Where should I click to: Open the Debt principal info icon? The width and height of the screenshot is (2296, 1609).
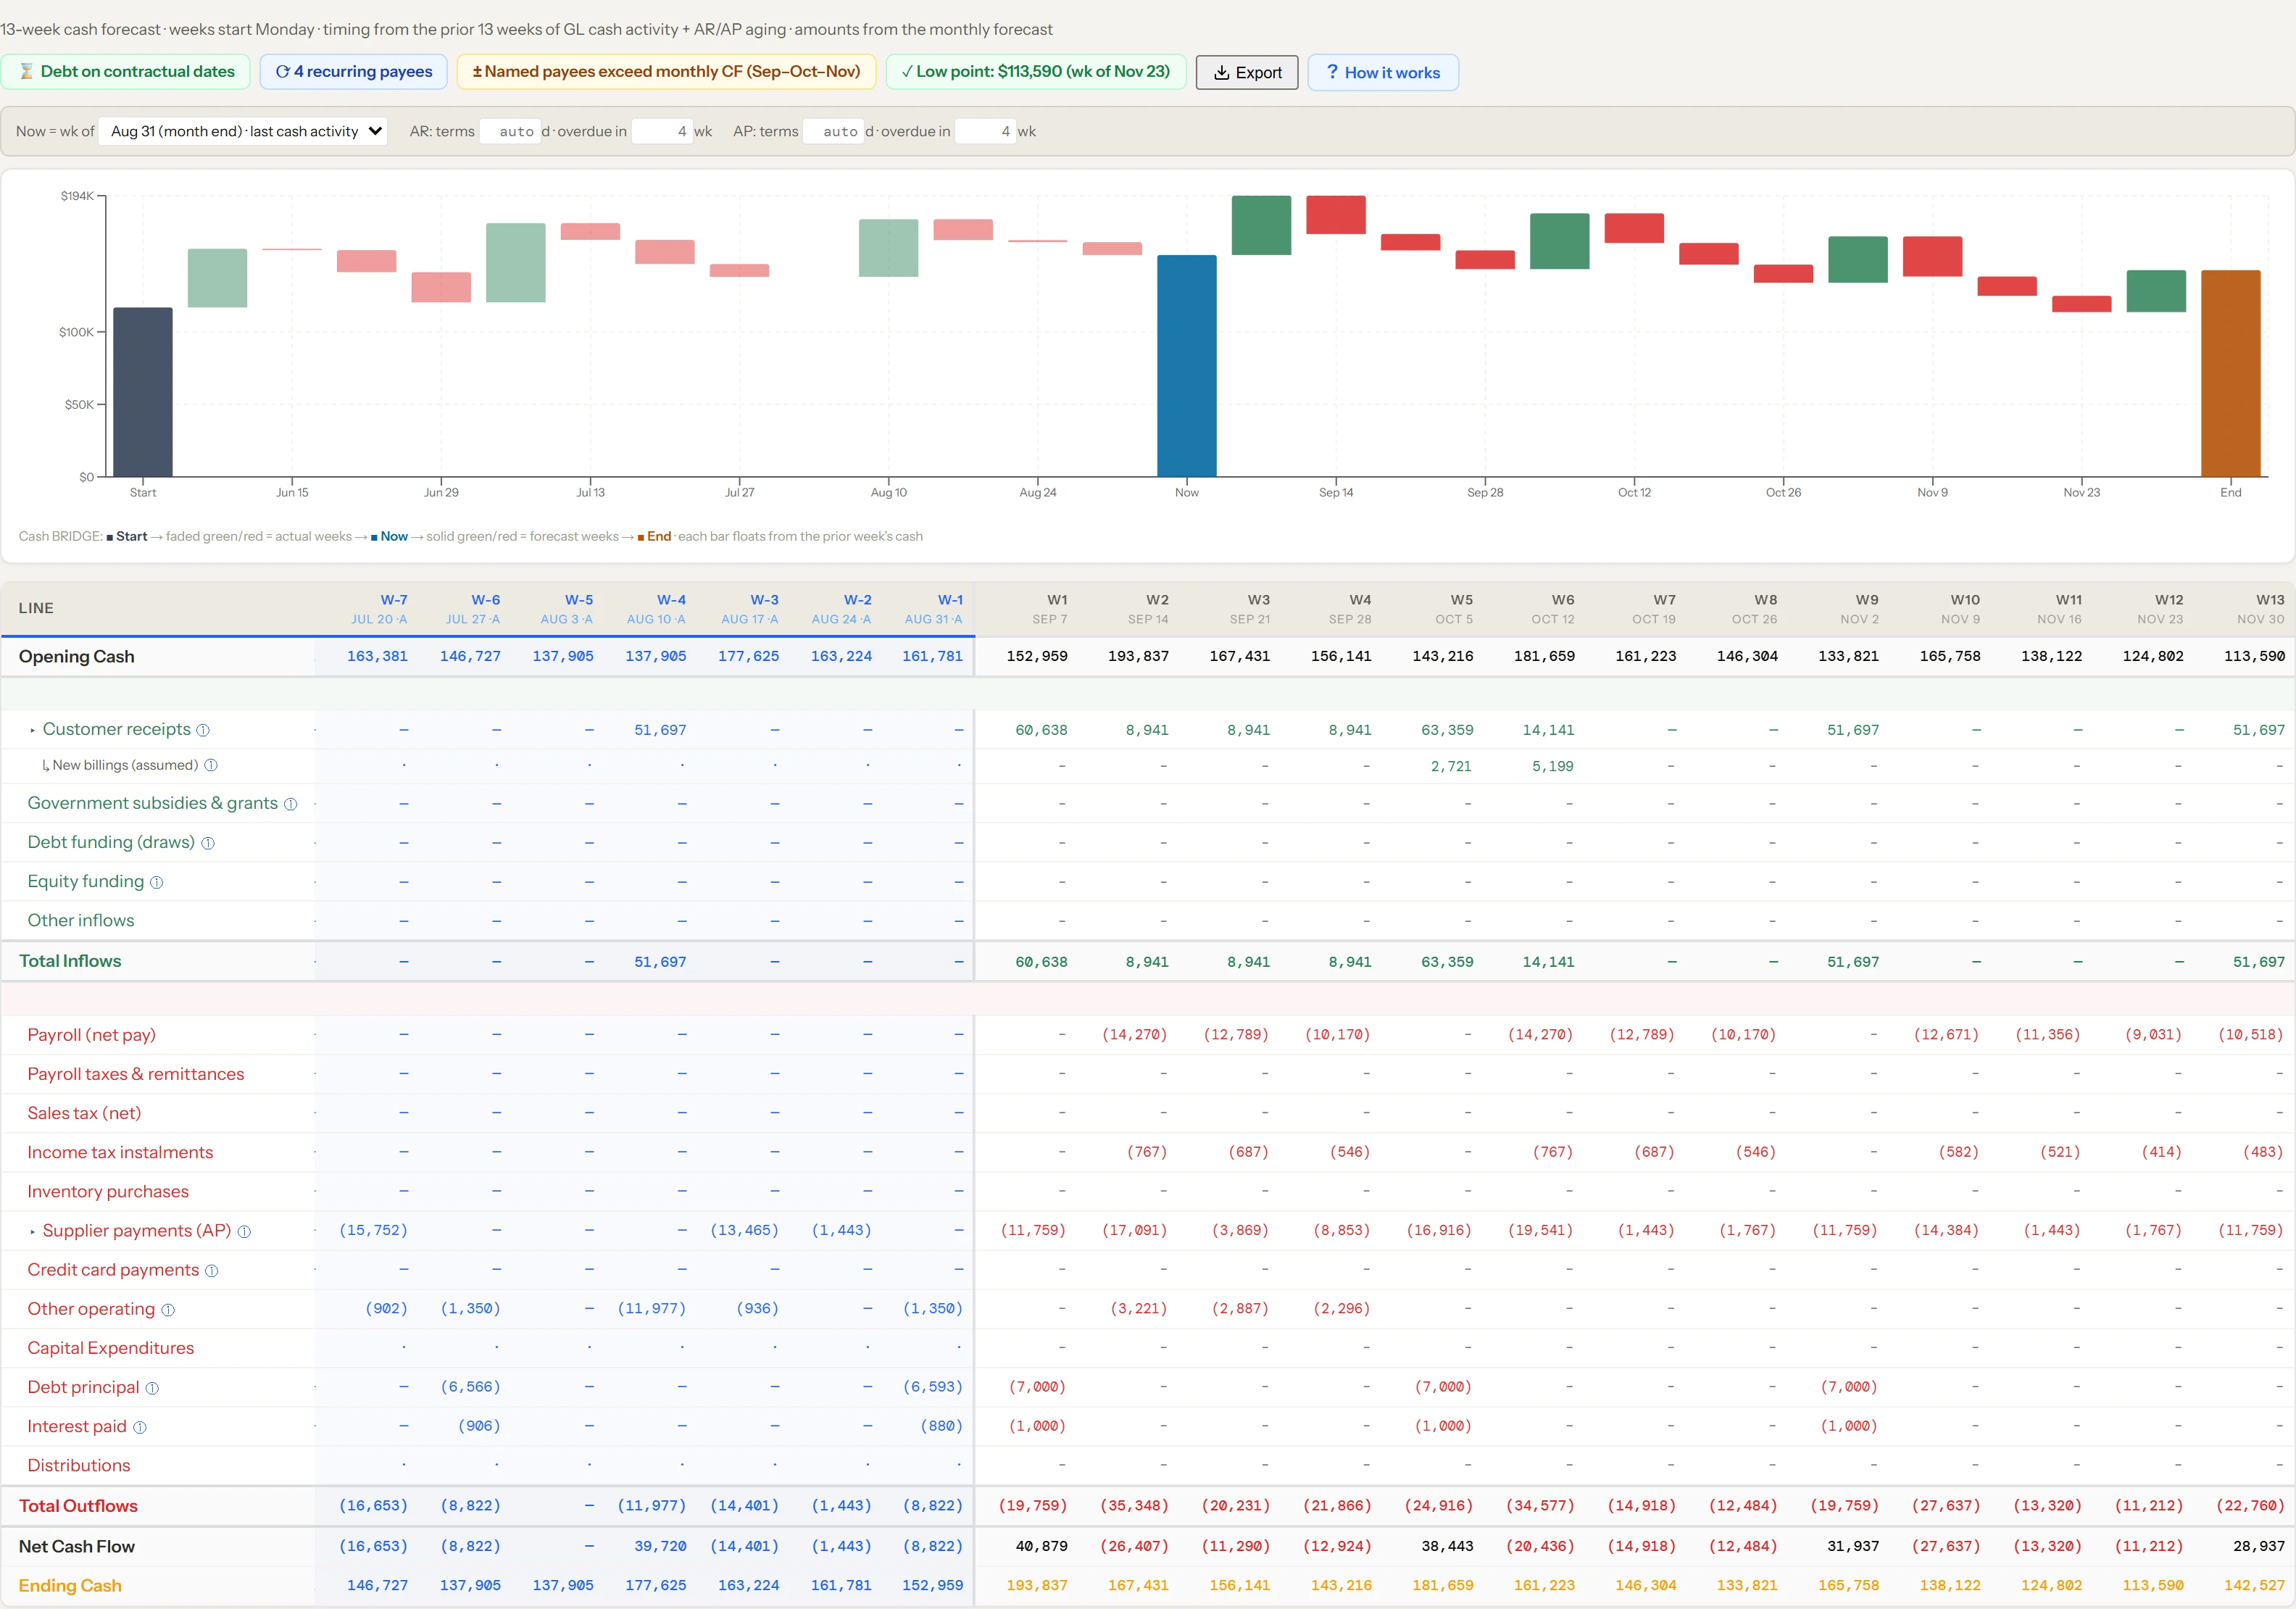(152, 1388)
